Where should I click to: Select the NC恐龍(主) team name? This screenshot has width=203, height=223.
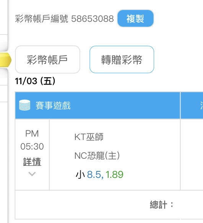(x=97, y=156)
